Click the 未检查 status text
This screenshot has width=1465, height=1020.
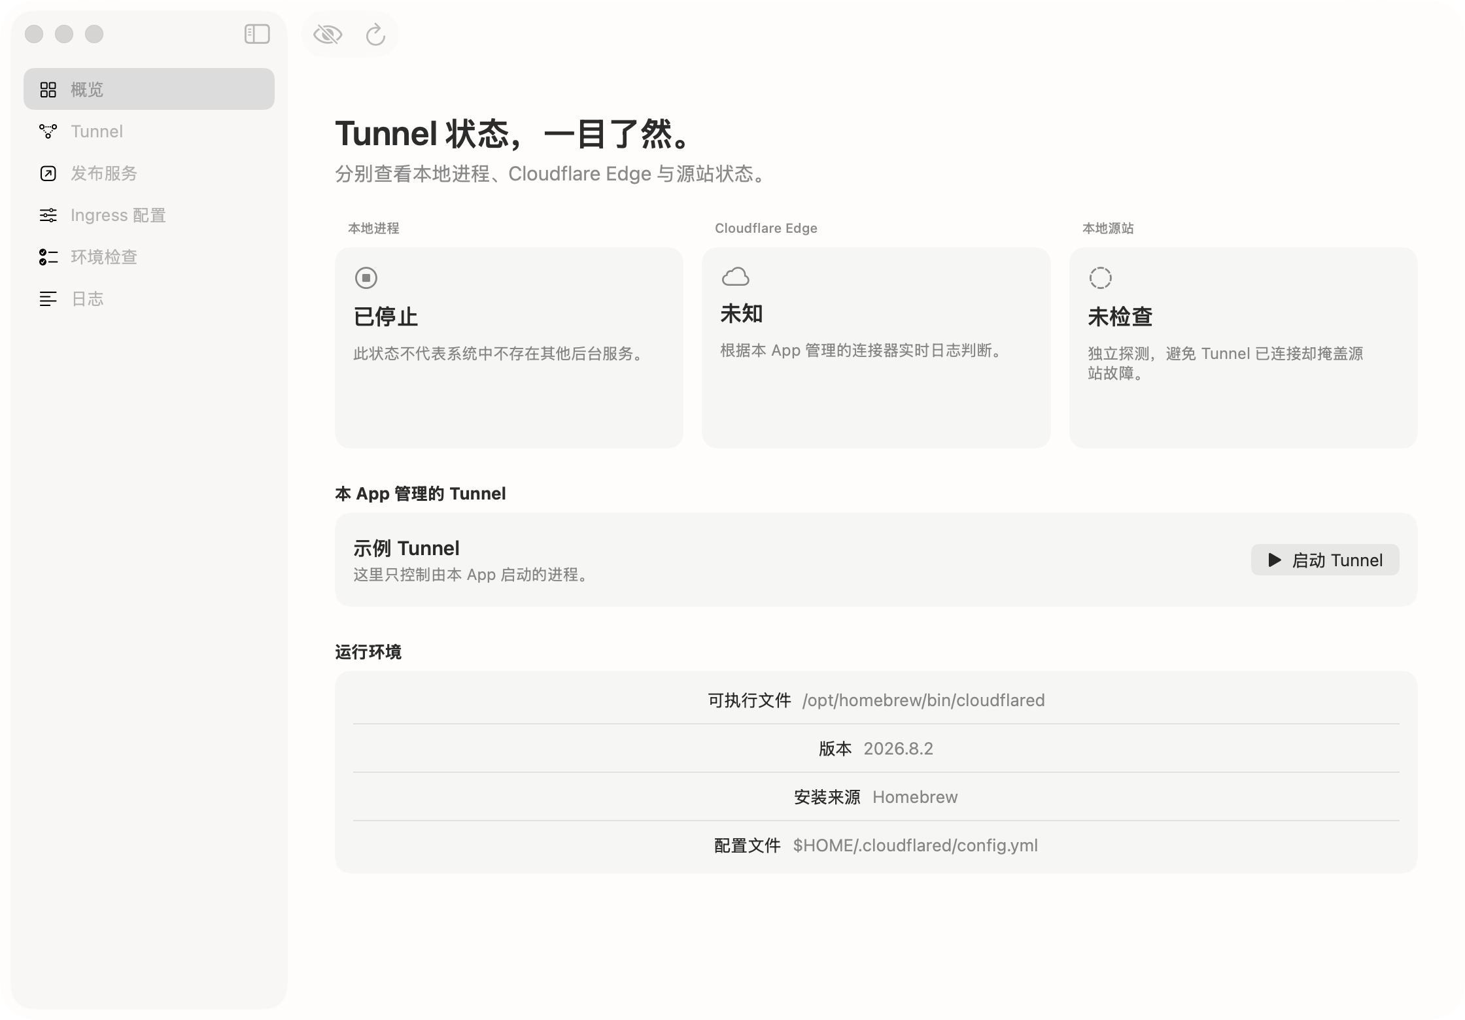click(1120, 316)
